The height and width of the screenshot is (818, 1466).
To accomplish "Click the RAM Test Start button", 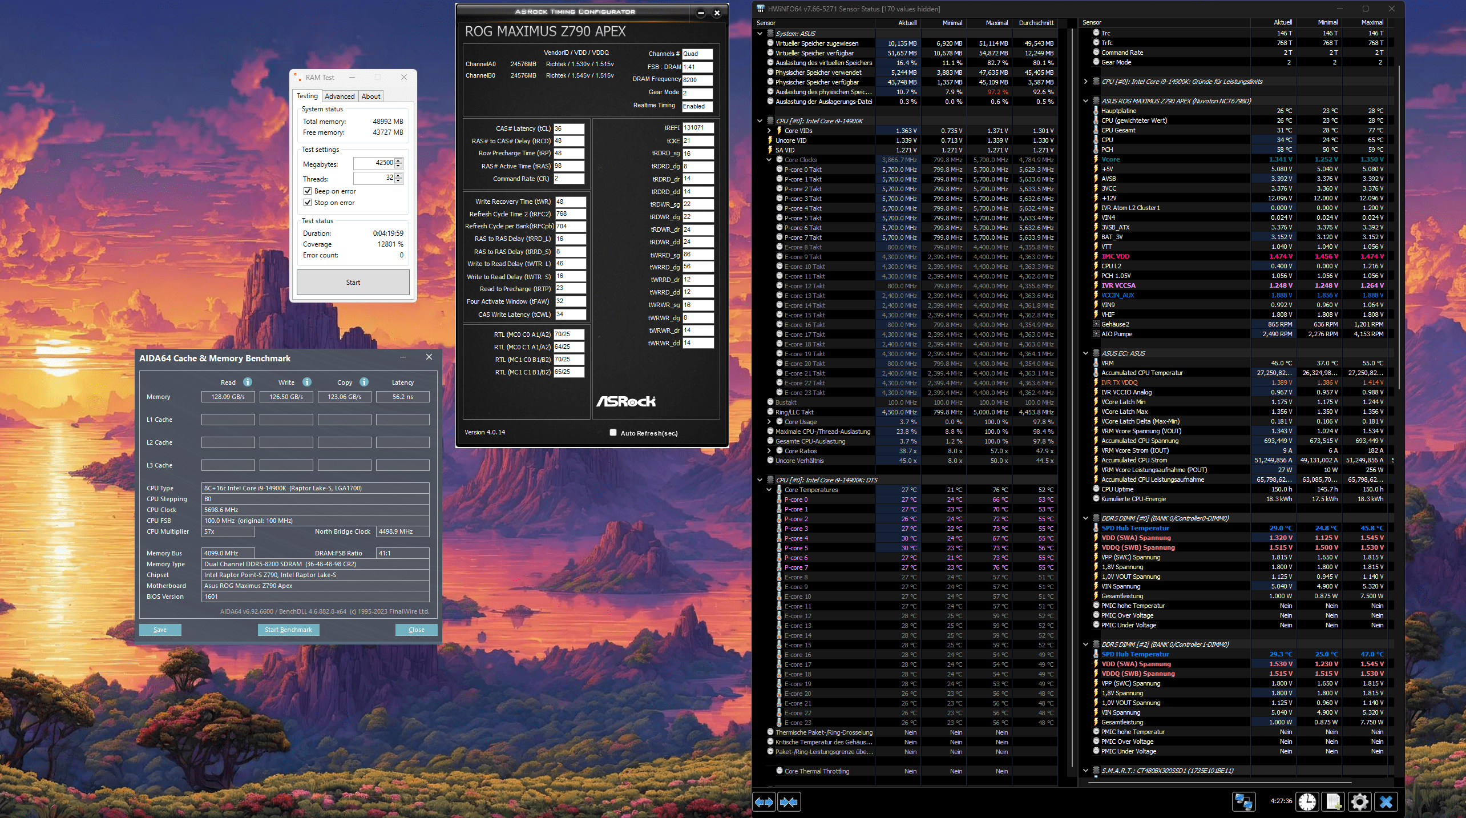I will click(353, 283).
